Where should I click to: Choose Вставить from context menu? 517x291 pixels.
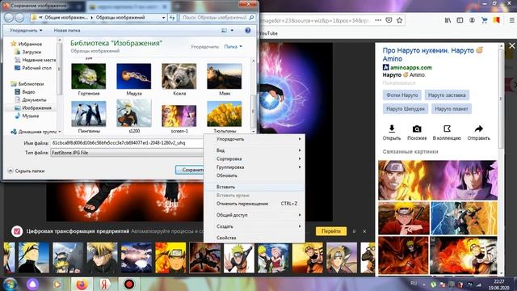click(225, 187)
